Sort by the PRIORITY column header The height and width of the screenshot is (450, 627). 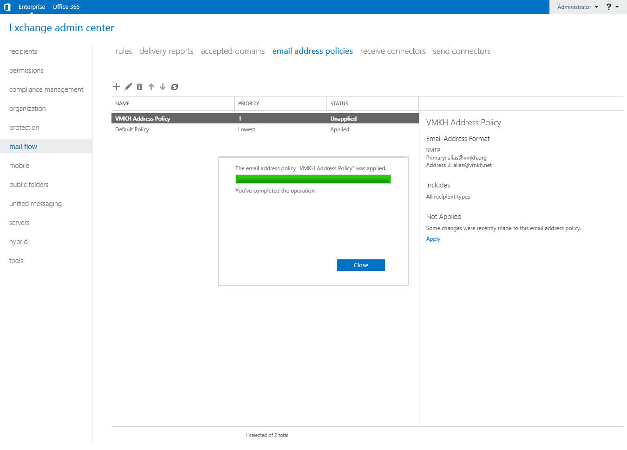(280, 103)
